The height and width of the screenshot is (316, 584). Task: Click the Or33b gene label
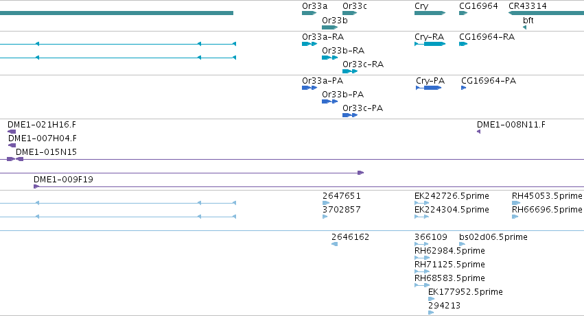[x=335, y=21]
